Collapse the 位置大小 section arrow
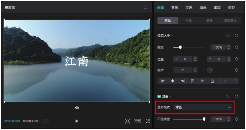 point(172,36)
